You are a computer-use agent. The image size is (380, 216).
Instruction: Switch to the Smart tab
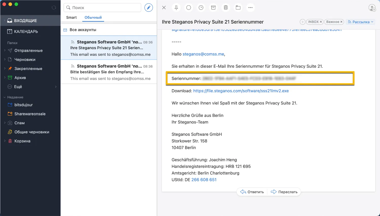click(71, 17)
